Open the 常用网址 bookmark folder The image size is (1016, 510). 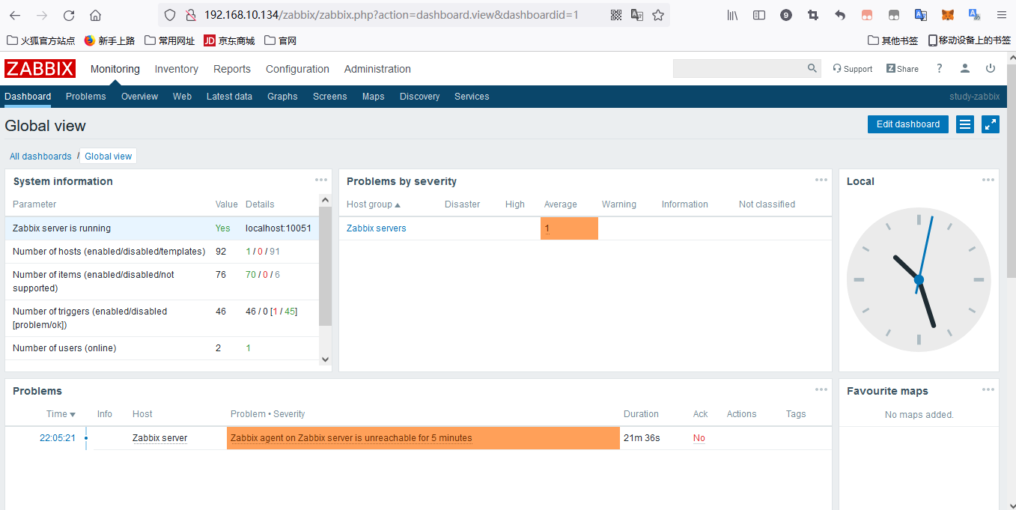coord(169,40)
